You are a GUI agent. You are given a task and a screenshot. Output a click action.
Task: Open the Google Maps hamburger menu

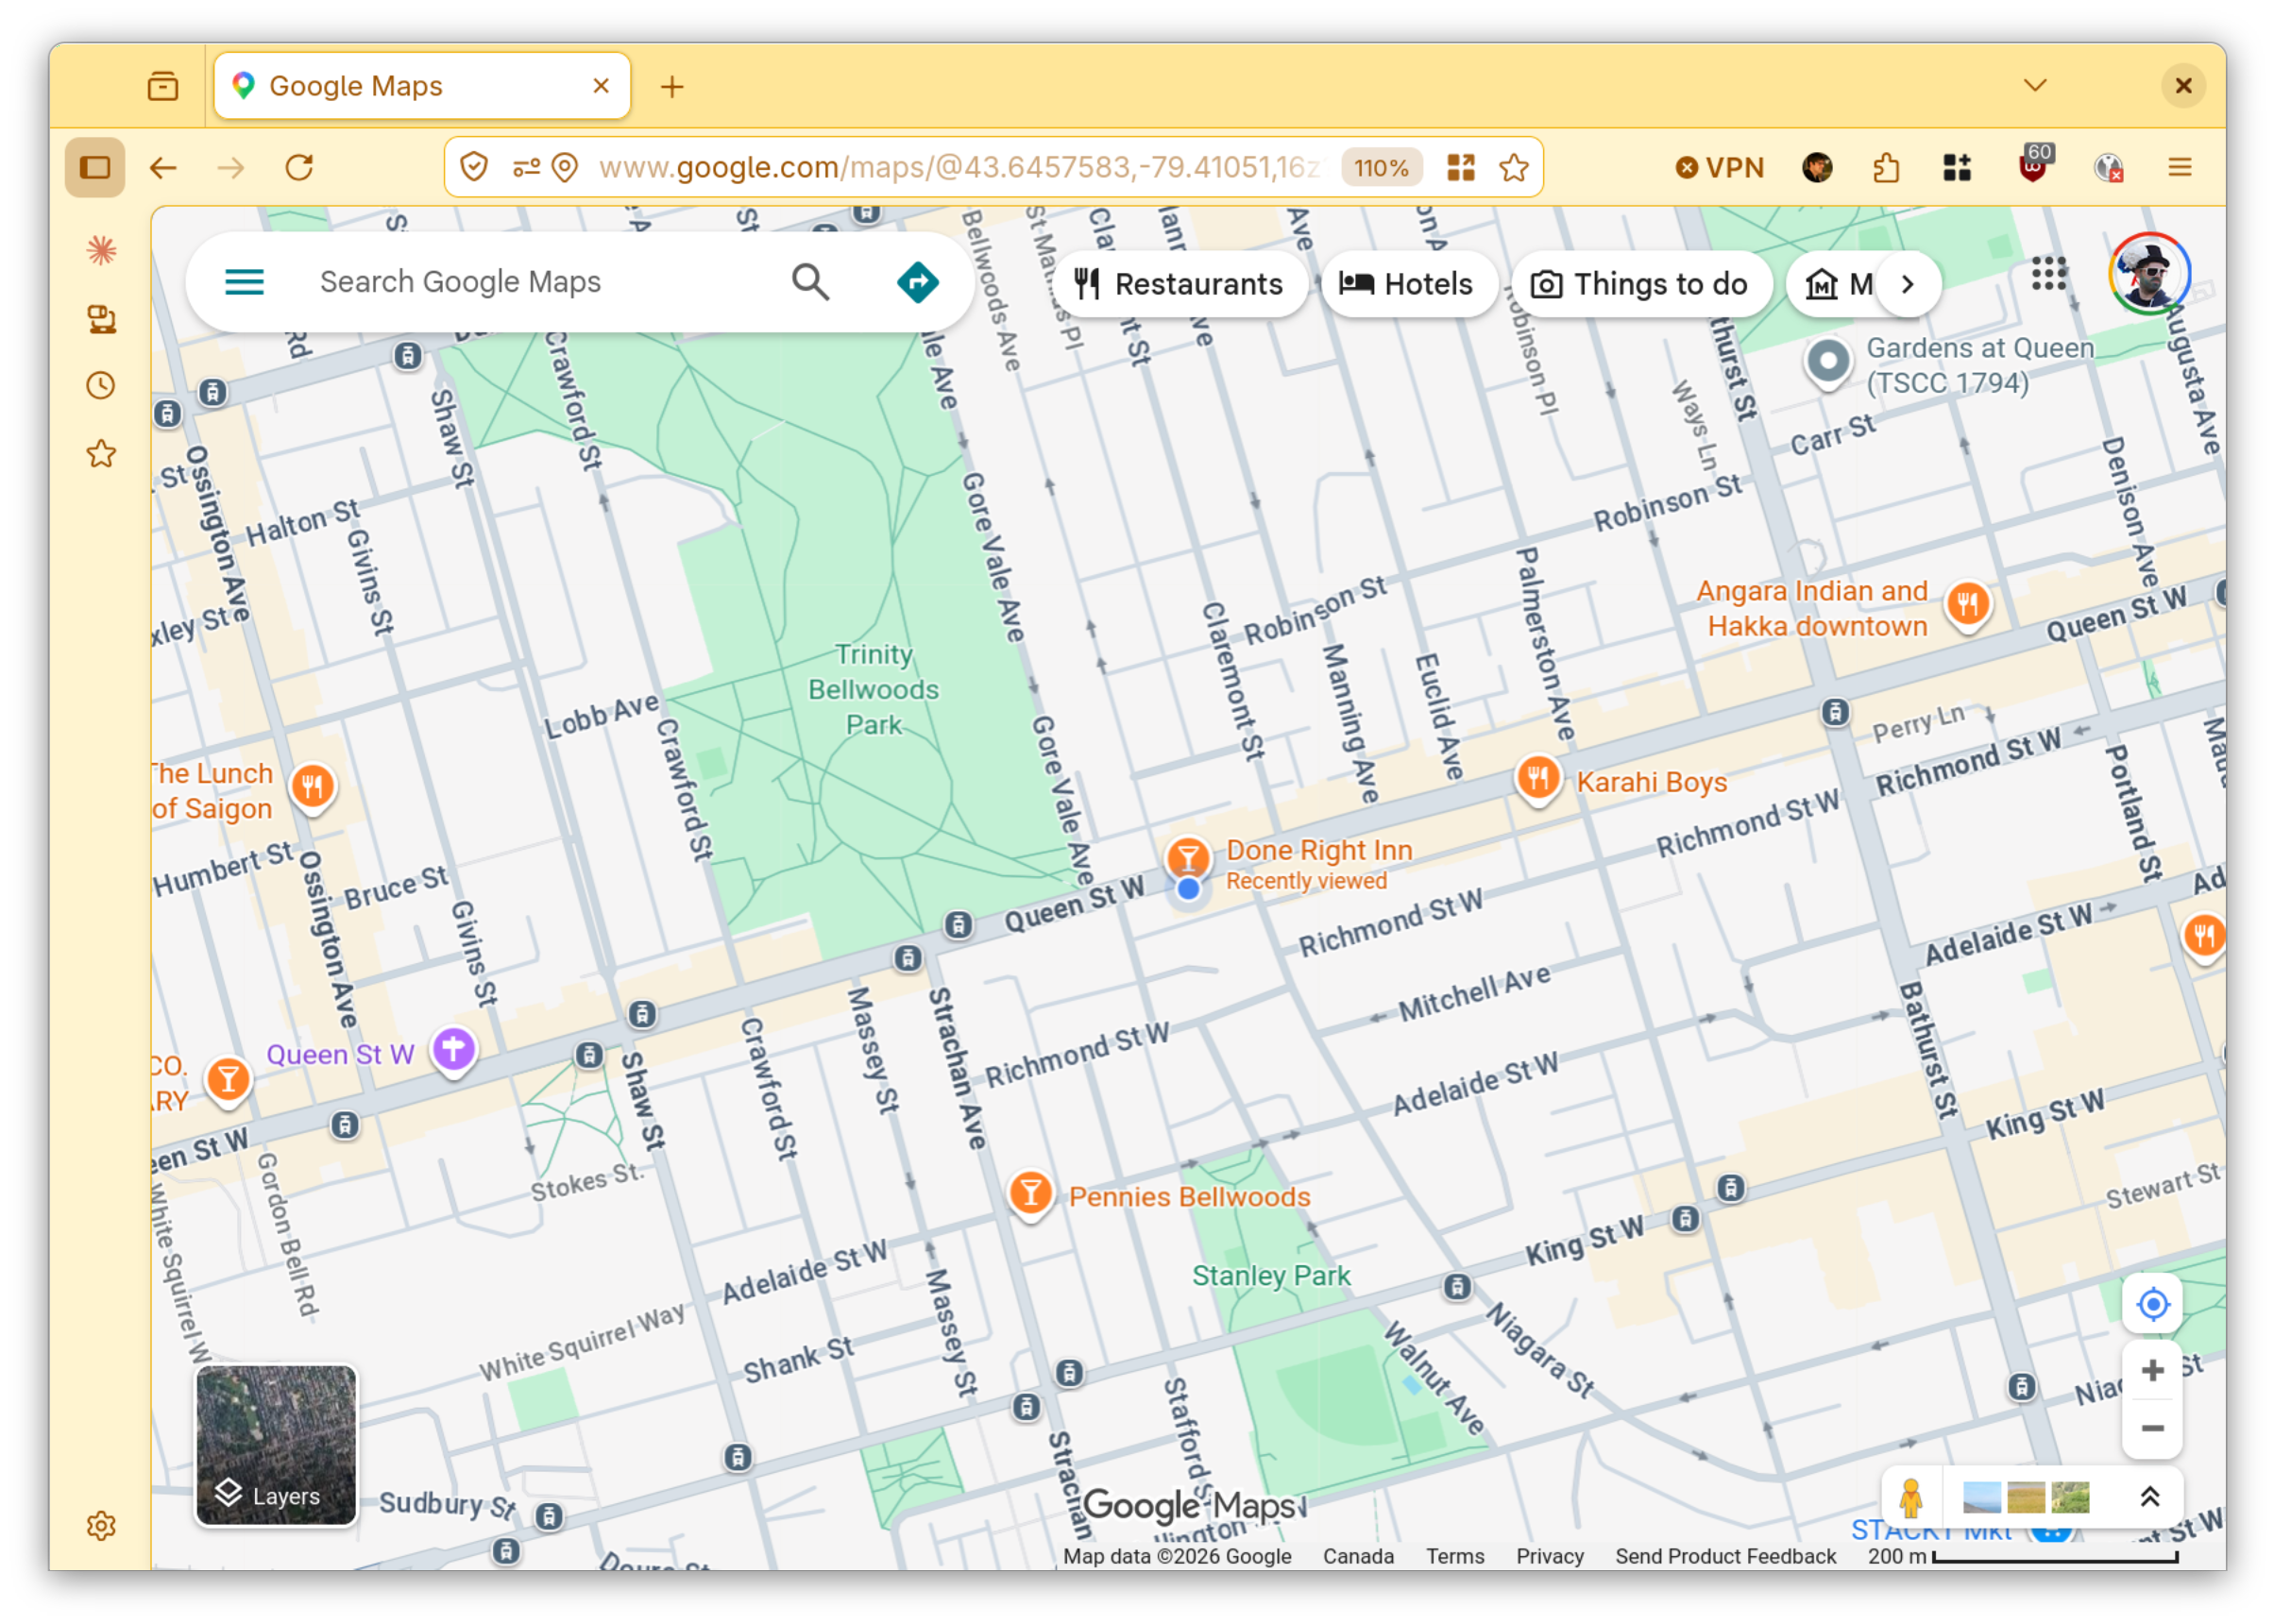click(244, 283)
